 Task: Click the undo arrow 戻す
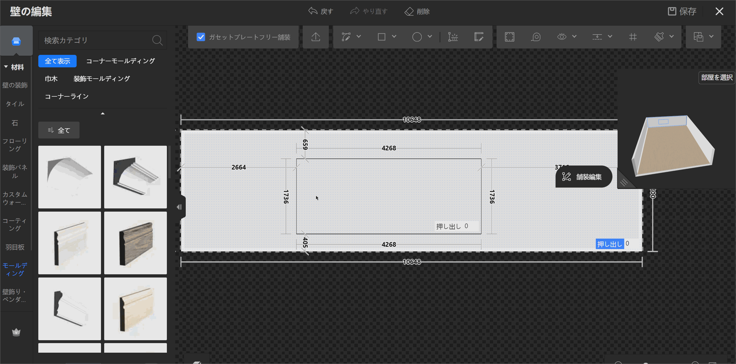pos(321,11)
